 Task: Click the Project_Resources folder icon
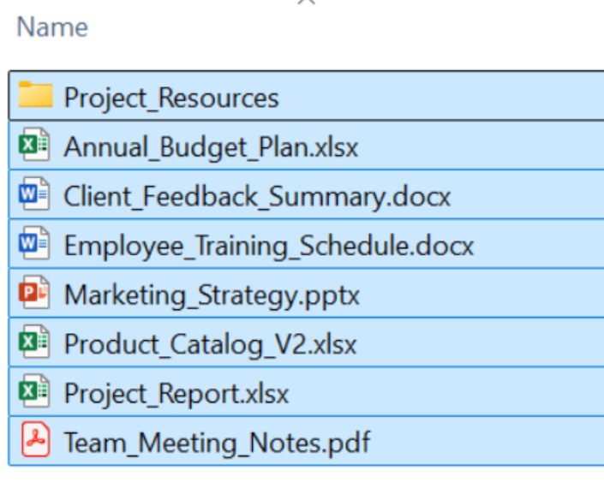point(36,95)
